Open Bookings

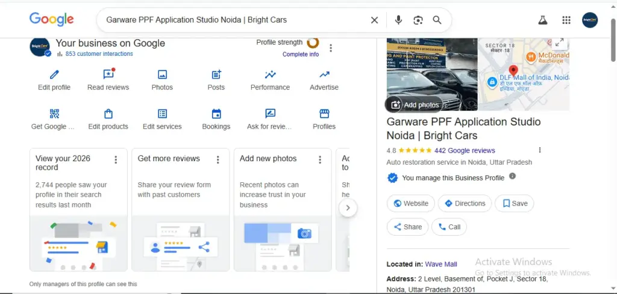click(x=216, y=120)
